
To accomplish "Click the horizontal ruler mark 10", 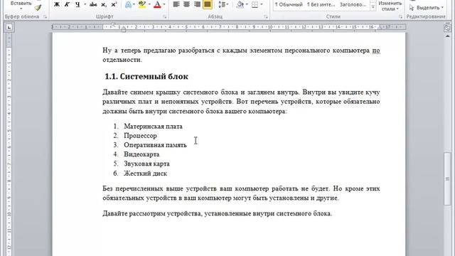I will click(x=270, y=27).
